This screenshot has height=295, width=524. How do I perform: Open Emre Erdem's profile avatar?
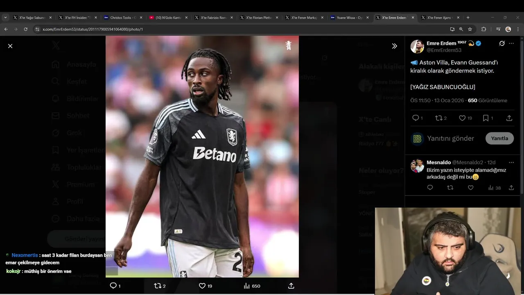pyautogui.click(x=417, y=46)
